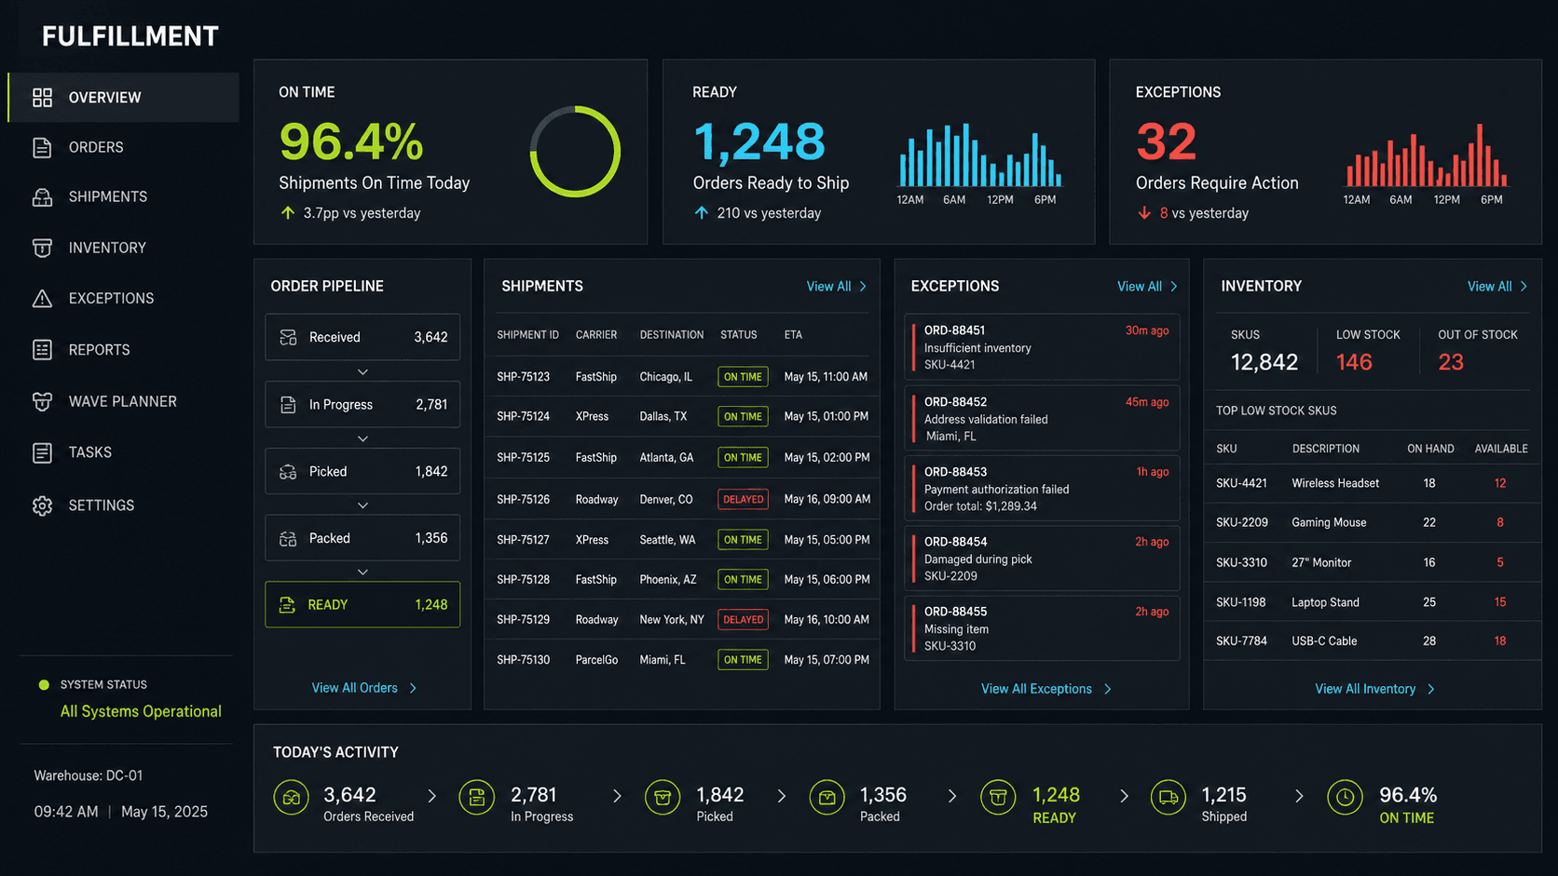
Task: Click the arrow after 2,781 In Progress in activity
Action: pos(617,796)
